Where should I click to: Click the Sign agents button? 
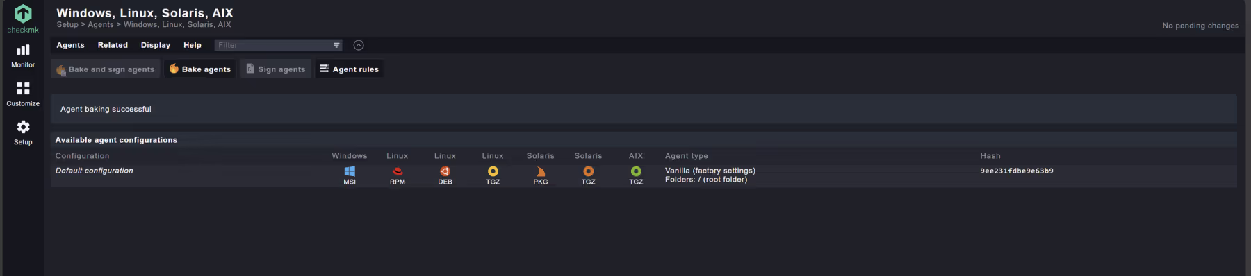click(276, 69)
